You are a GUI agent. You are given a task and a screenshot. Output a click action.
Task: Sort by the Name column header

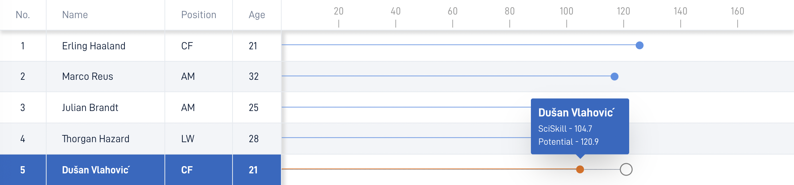[75, 15]
